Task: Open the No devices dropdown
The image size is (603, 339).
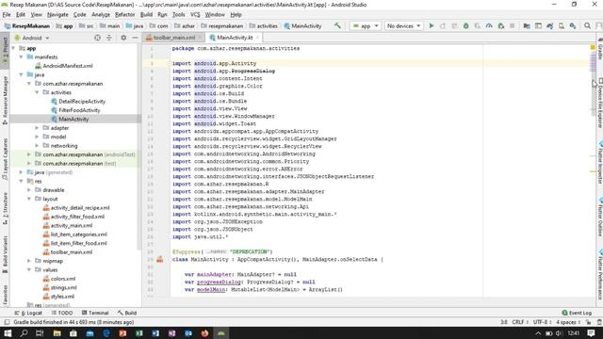Action: (403, 25)
